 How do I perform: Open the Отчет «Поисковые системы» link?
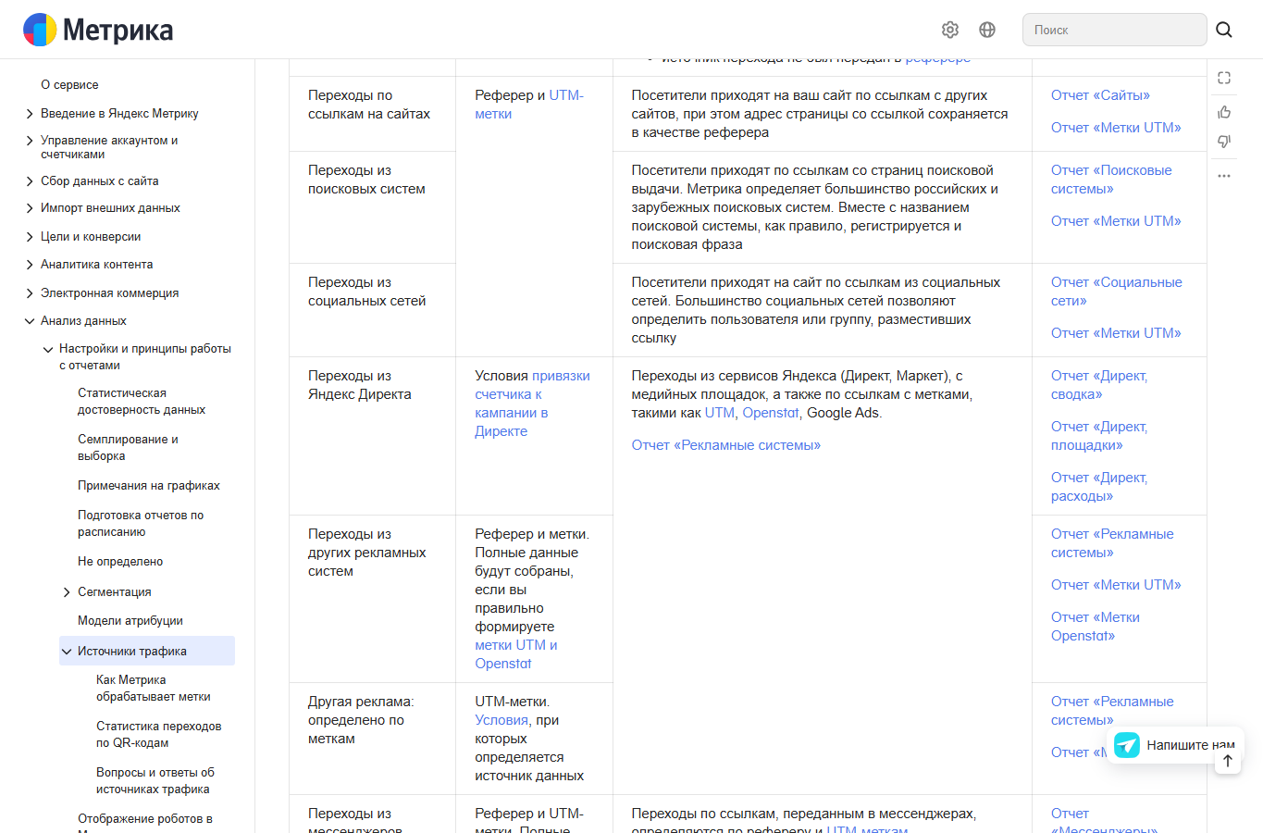pos(1111,180)
